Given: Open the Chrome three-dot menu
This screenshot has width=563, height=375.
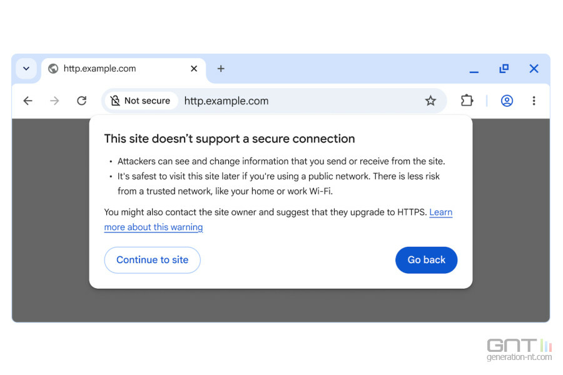Looking at the screenshot, I should [x=534, y=101].
